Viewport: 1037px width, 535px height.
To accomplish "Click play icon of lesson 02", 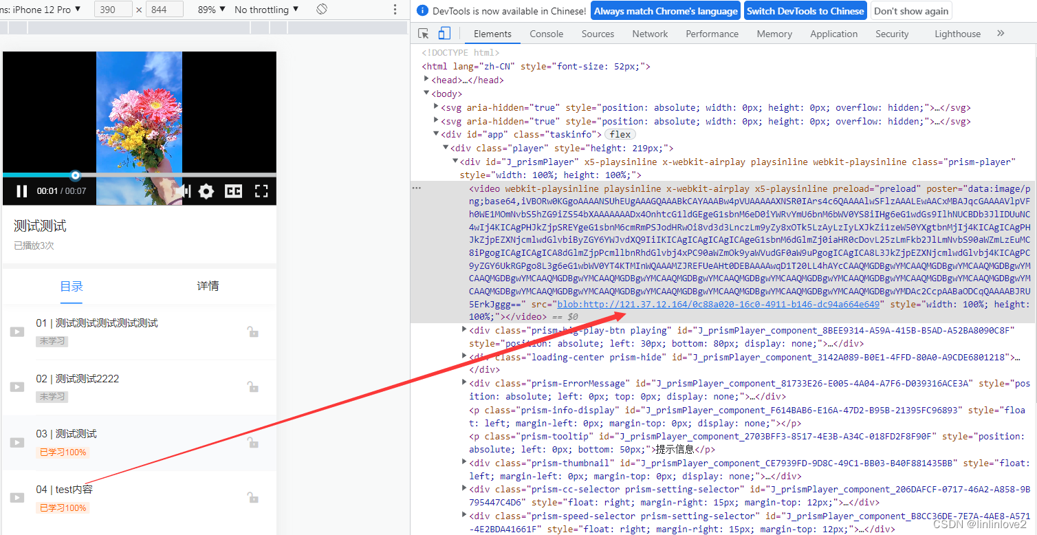I will click(x=17, y=387).
